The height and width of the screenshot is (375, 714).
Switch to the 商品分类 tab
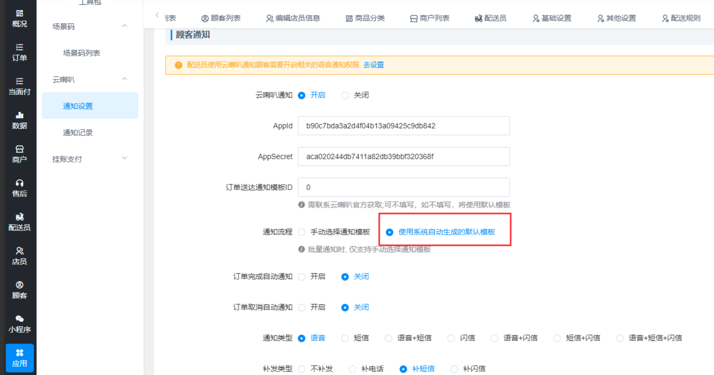[365, 18]
